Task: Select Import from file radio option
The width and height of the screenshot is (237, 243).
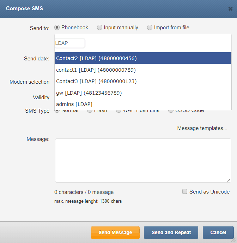Action: tap(150, 28)
